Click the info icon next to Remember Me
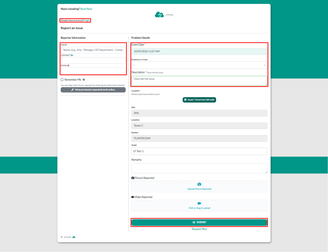Viewport: 328px width, 252px height. (x=84, y=80)
